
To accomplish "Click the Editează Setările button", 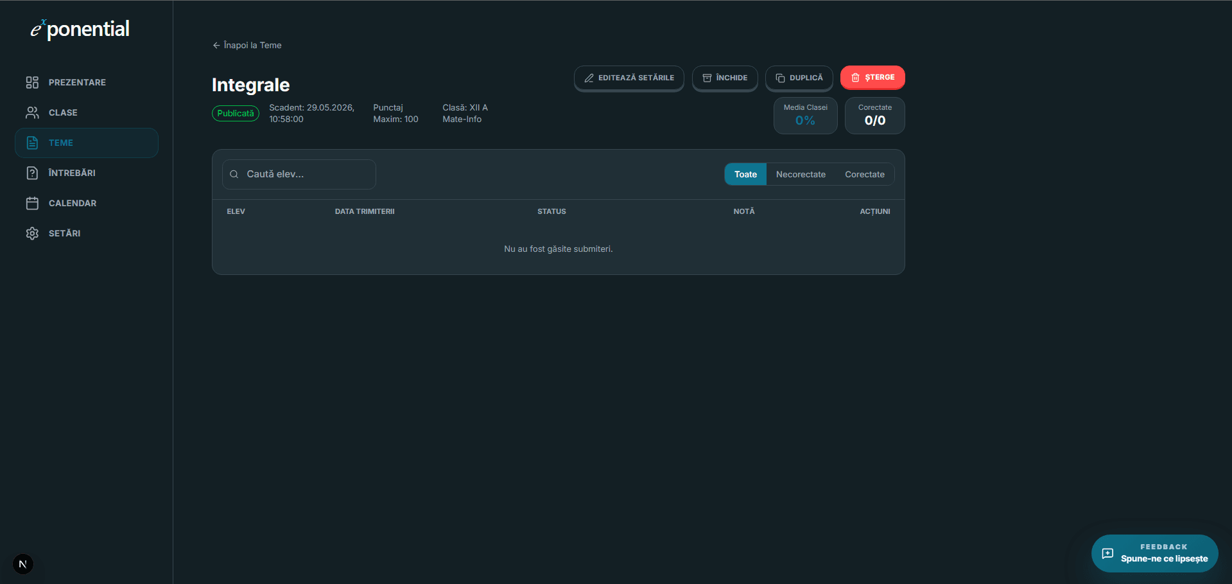I will 629,78.
